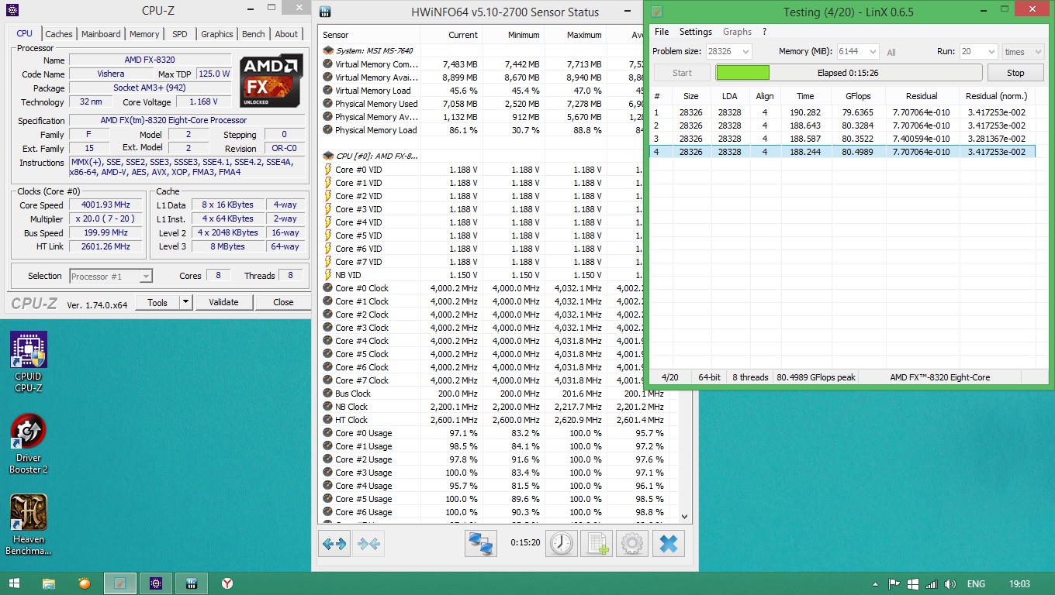Click the LinX title bar icon
The image size is (1055, 595).
click(x=656, y=12)
